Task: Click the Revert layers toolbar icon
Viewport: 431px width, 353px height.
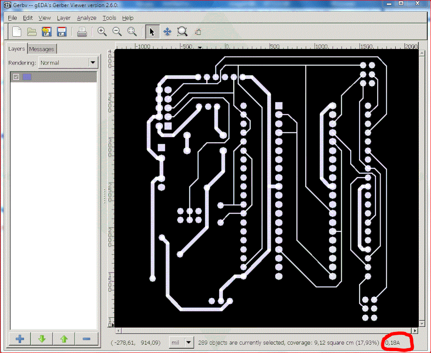Action: point(47,32)
